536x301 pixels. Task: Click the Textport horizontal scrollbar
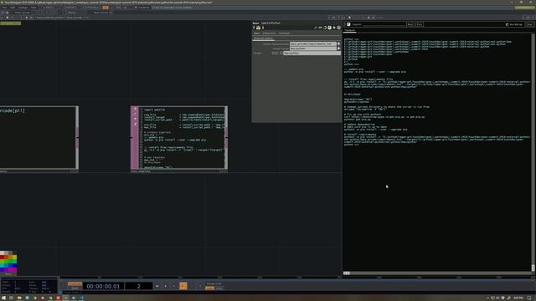pos(437,273)
